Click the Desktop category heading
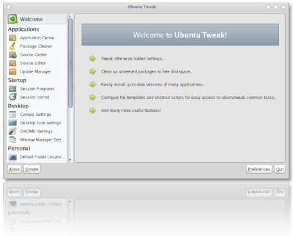This screenshot has width=293, height=236. click(x=19, y=106)
